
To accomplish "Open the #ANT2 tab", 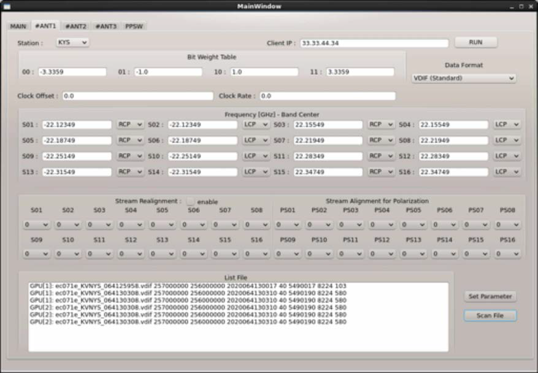I will (76, 26).
